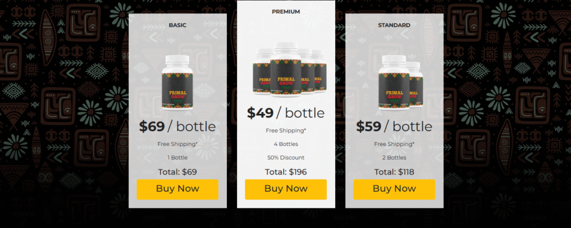Click Buy Now in the Standard plan
The image size is (571, 228).
394,189
